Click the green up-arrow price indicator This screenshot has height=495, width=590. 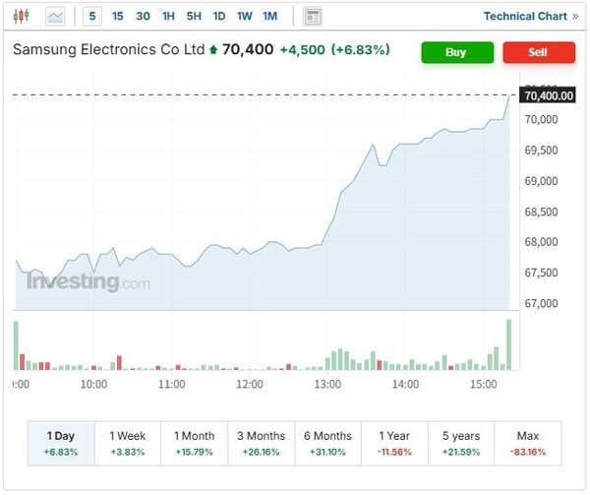pos(213,49)
